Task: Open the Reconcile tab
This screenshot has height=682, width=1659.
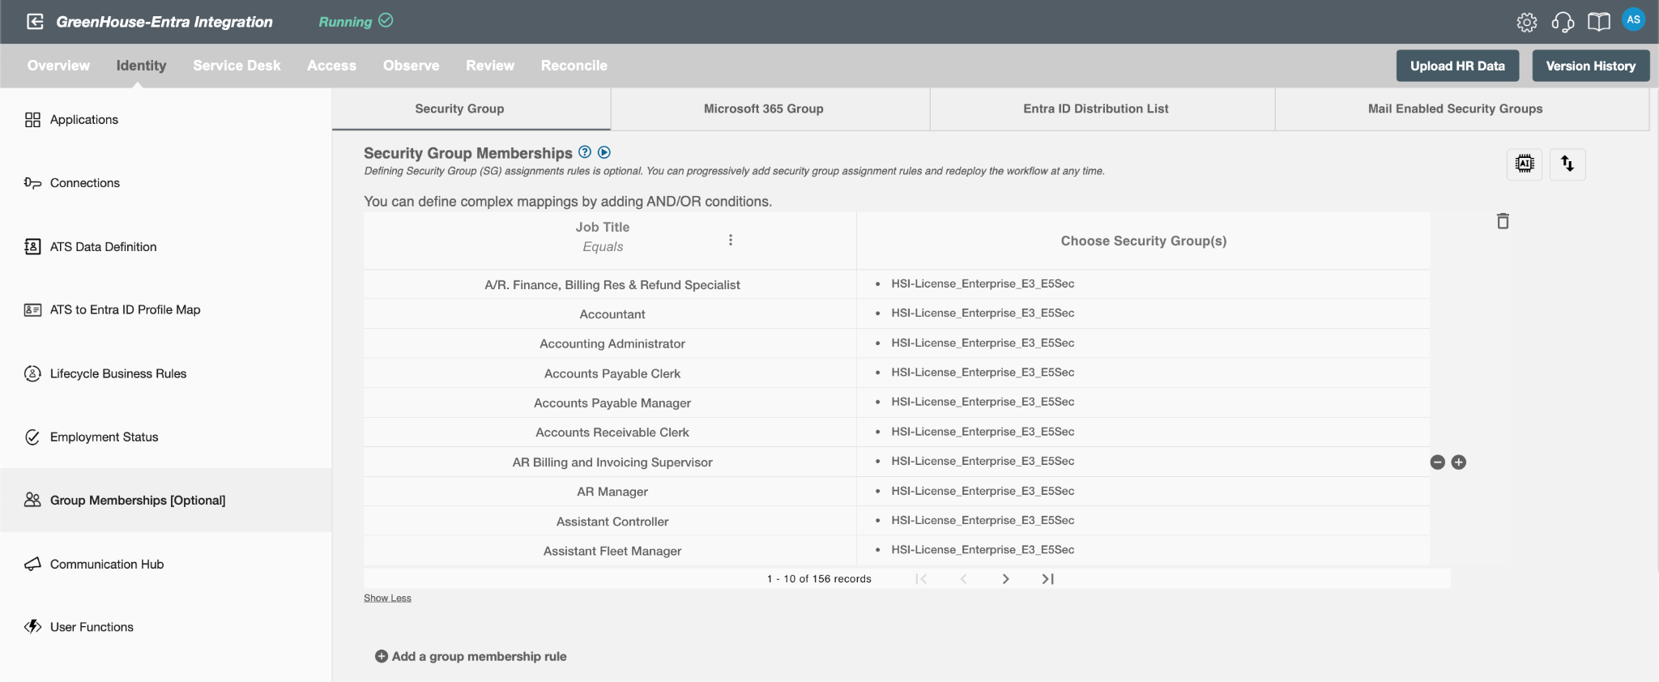Action: 574,66
